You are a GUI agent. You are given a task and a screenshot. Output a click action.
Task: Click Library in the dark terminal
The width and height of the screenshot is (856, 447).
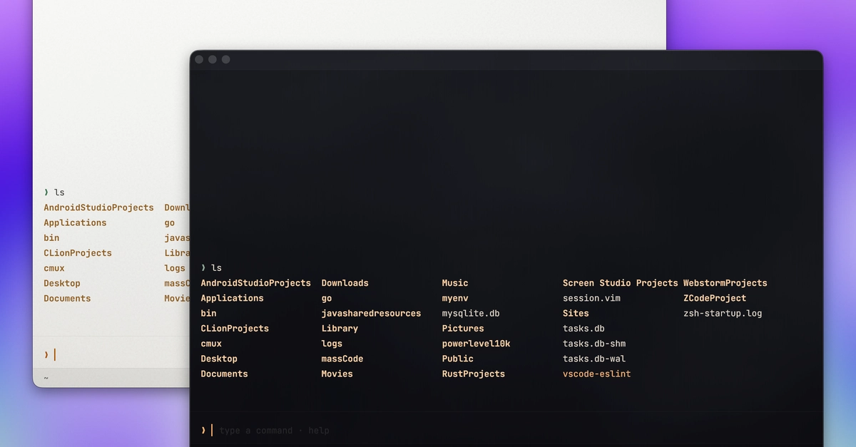click(340, 329)
